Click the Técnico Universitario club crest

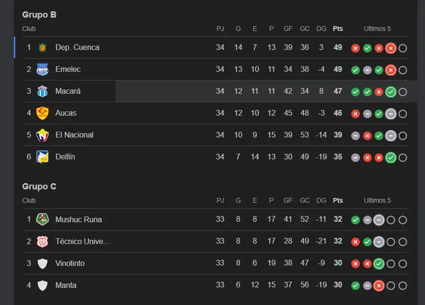click(42, 242)
